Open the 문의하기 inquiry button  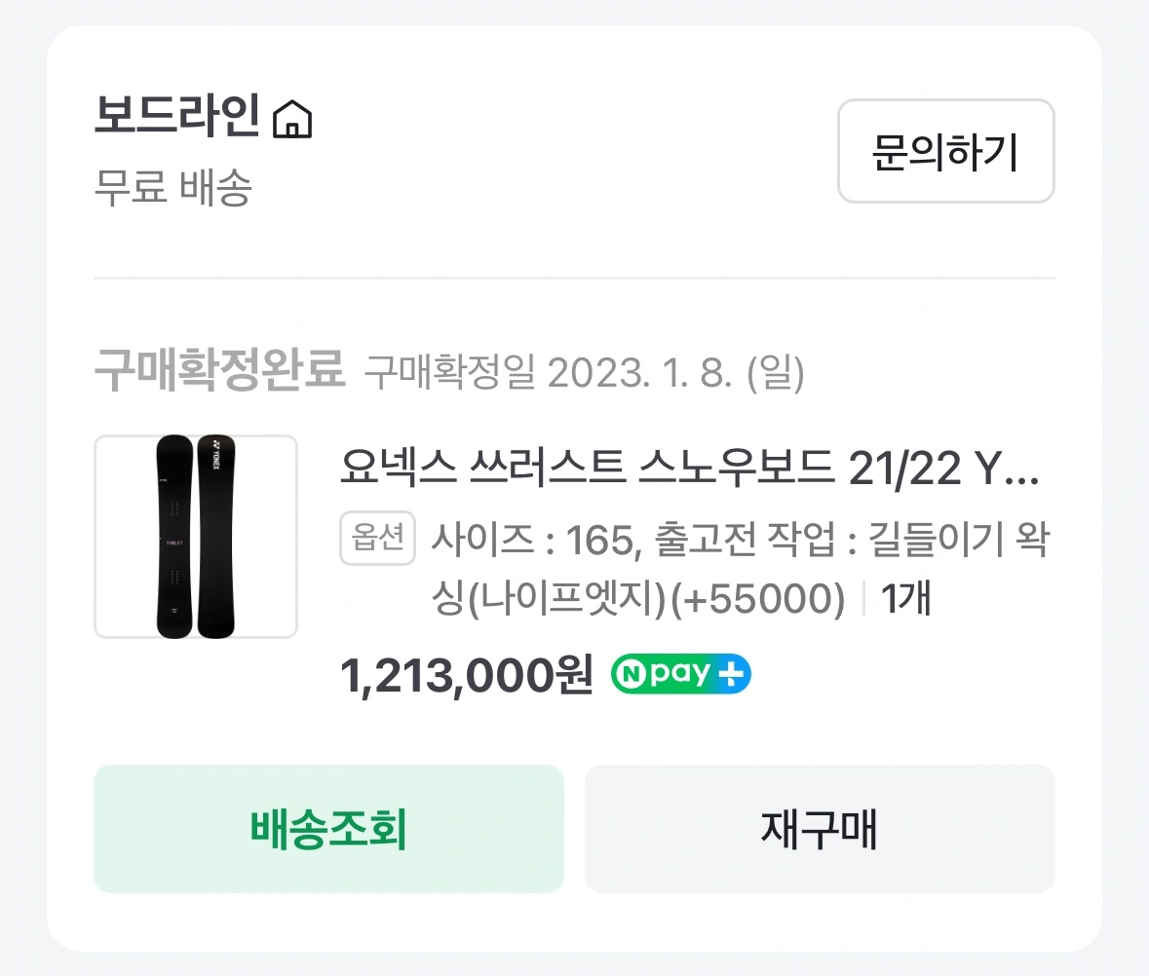tap(945, 152)
